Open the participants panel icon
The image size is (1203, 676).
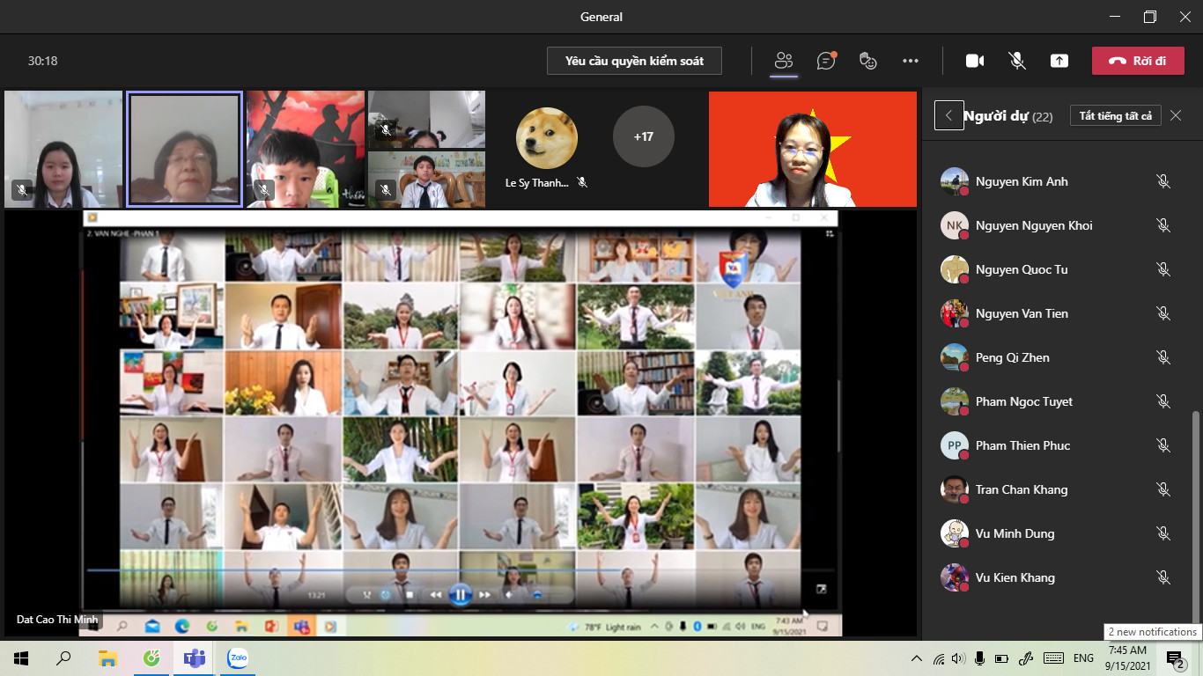pos(783,61)
